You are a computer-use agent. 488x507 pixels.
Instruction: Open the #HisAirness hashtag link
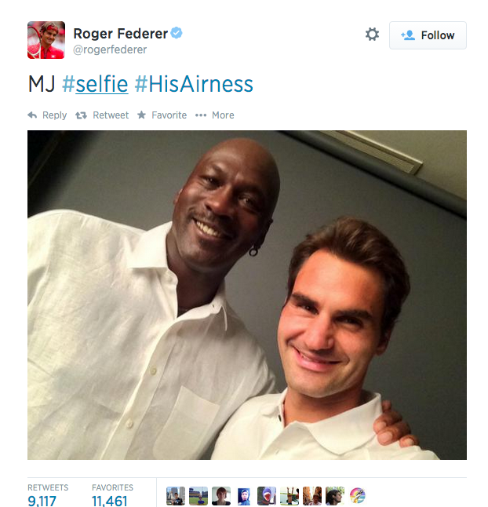pyautogui.click(x=194, y=84)
